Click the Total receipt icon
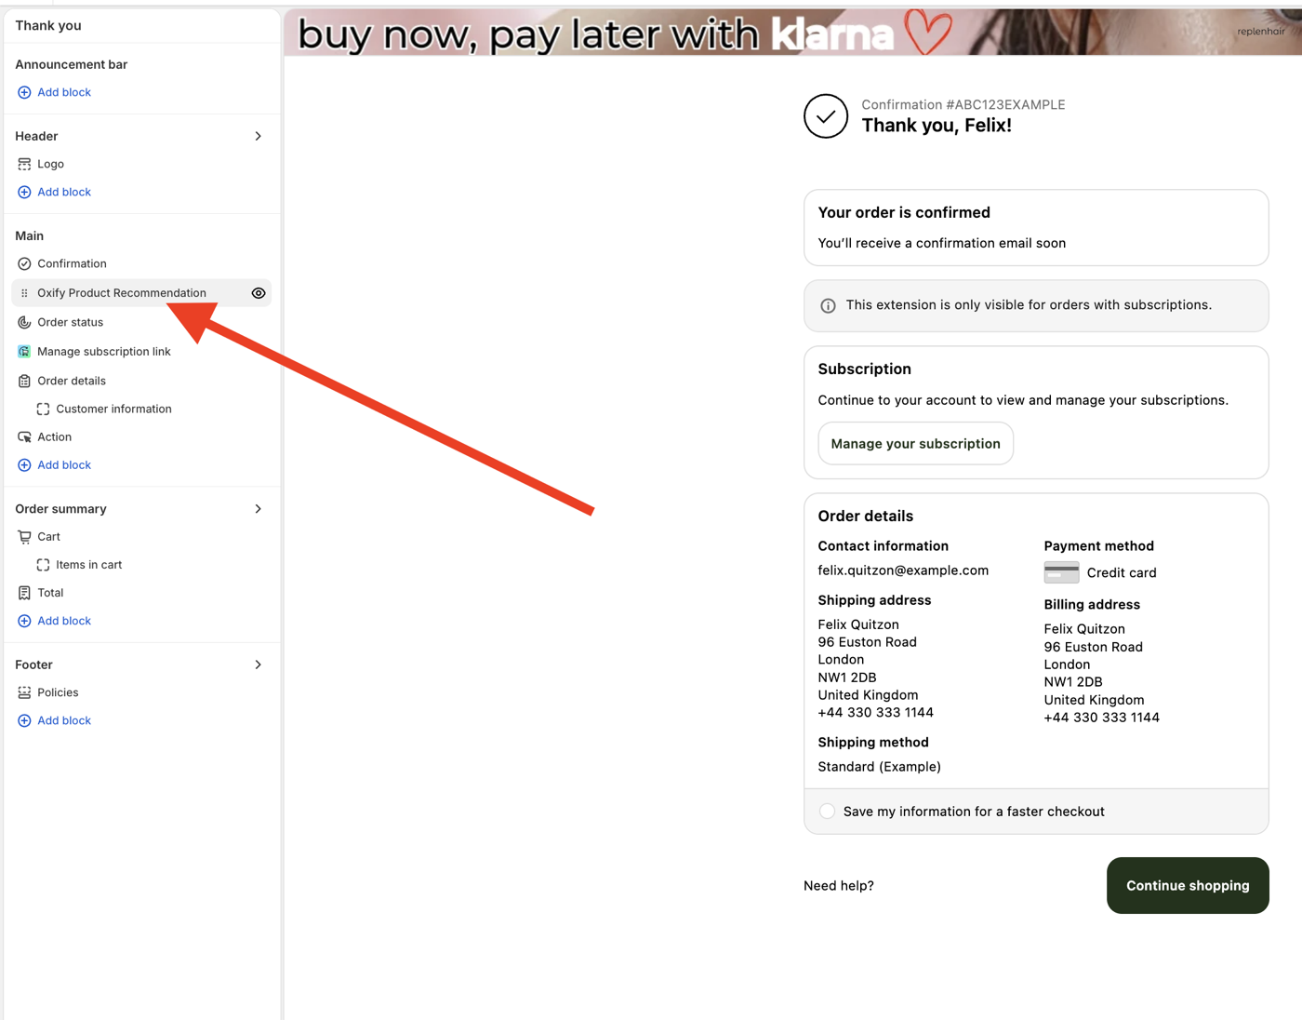Screen dimensions: 1302x1020 [24, 593]
